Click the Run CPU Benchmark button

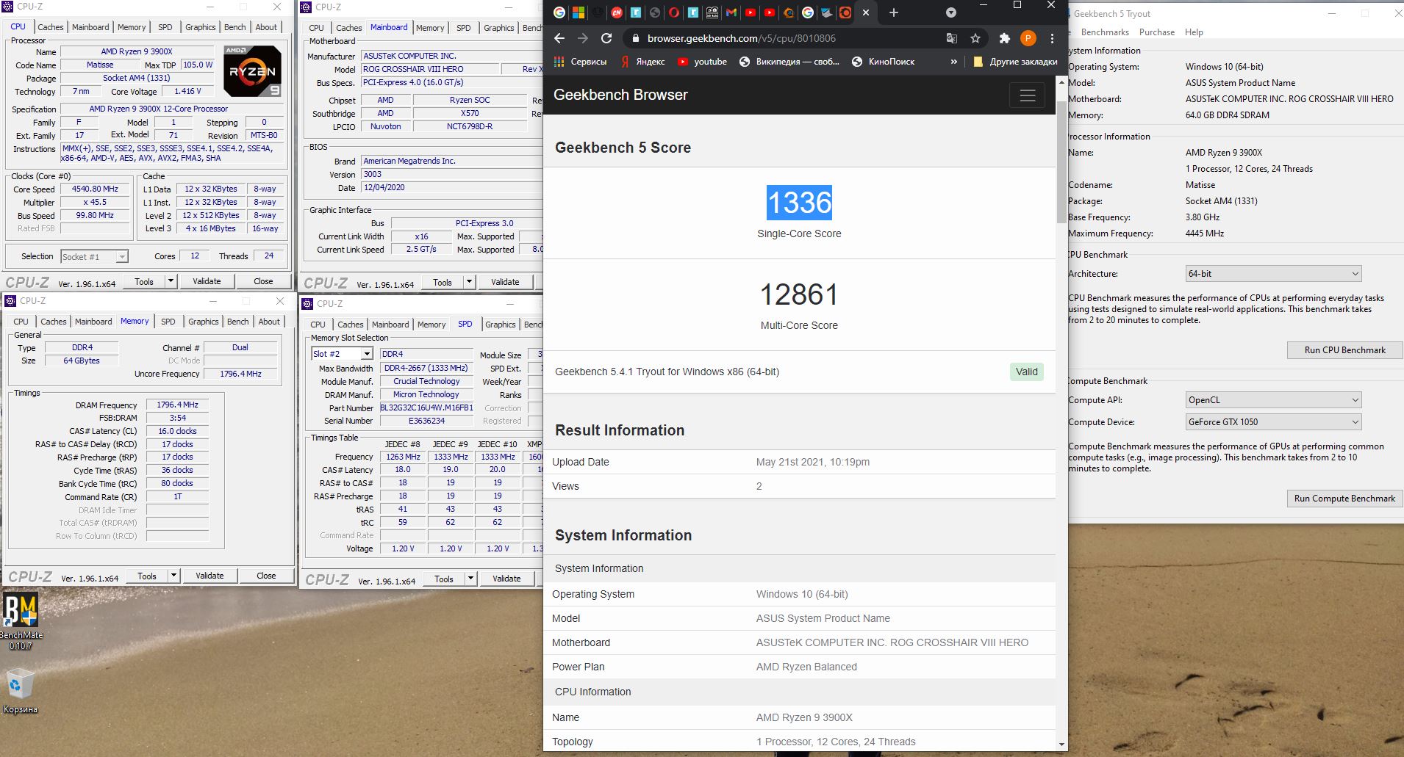(x=1344, y=350)
